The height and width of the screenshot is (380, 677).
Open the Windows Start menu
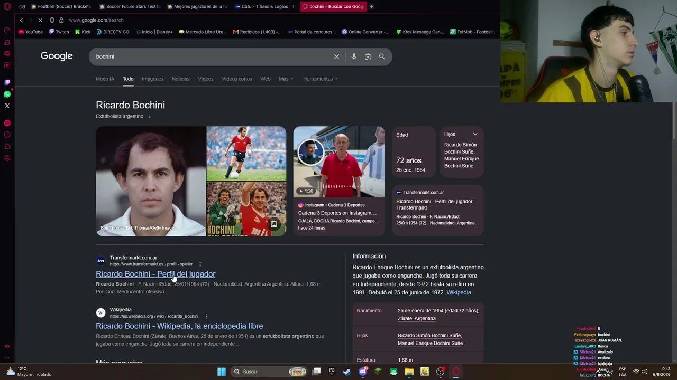222,372
